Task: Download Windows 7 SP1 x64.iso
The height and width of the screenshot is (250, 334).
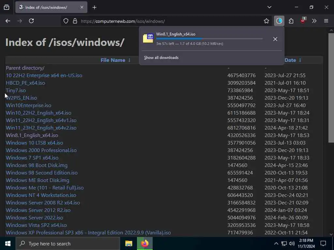Action: click(32, 158)
